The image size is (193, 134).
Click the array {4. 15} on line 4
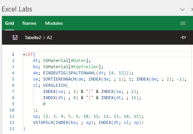tap(117, 73)
